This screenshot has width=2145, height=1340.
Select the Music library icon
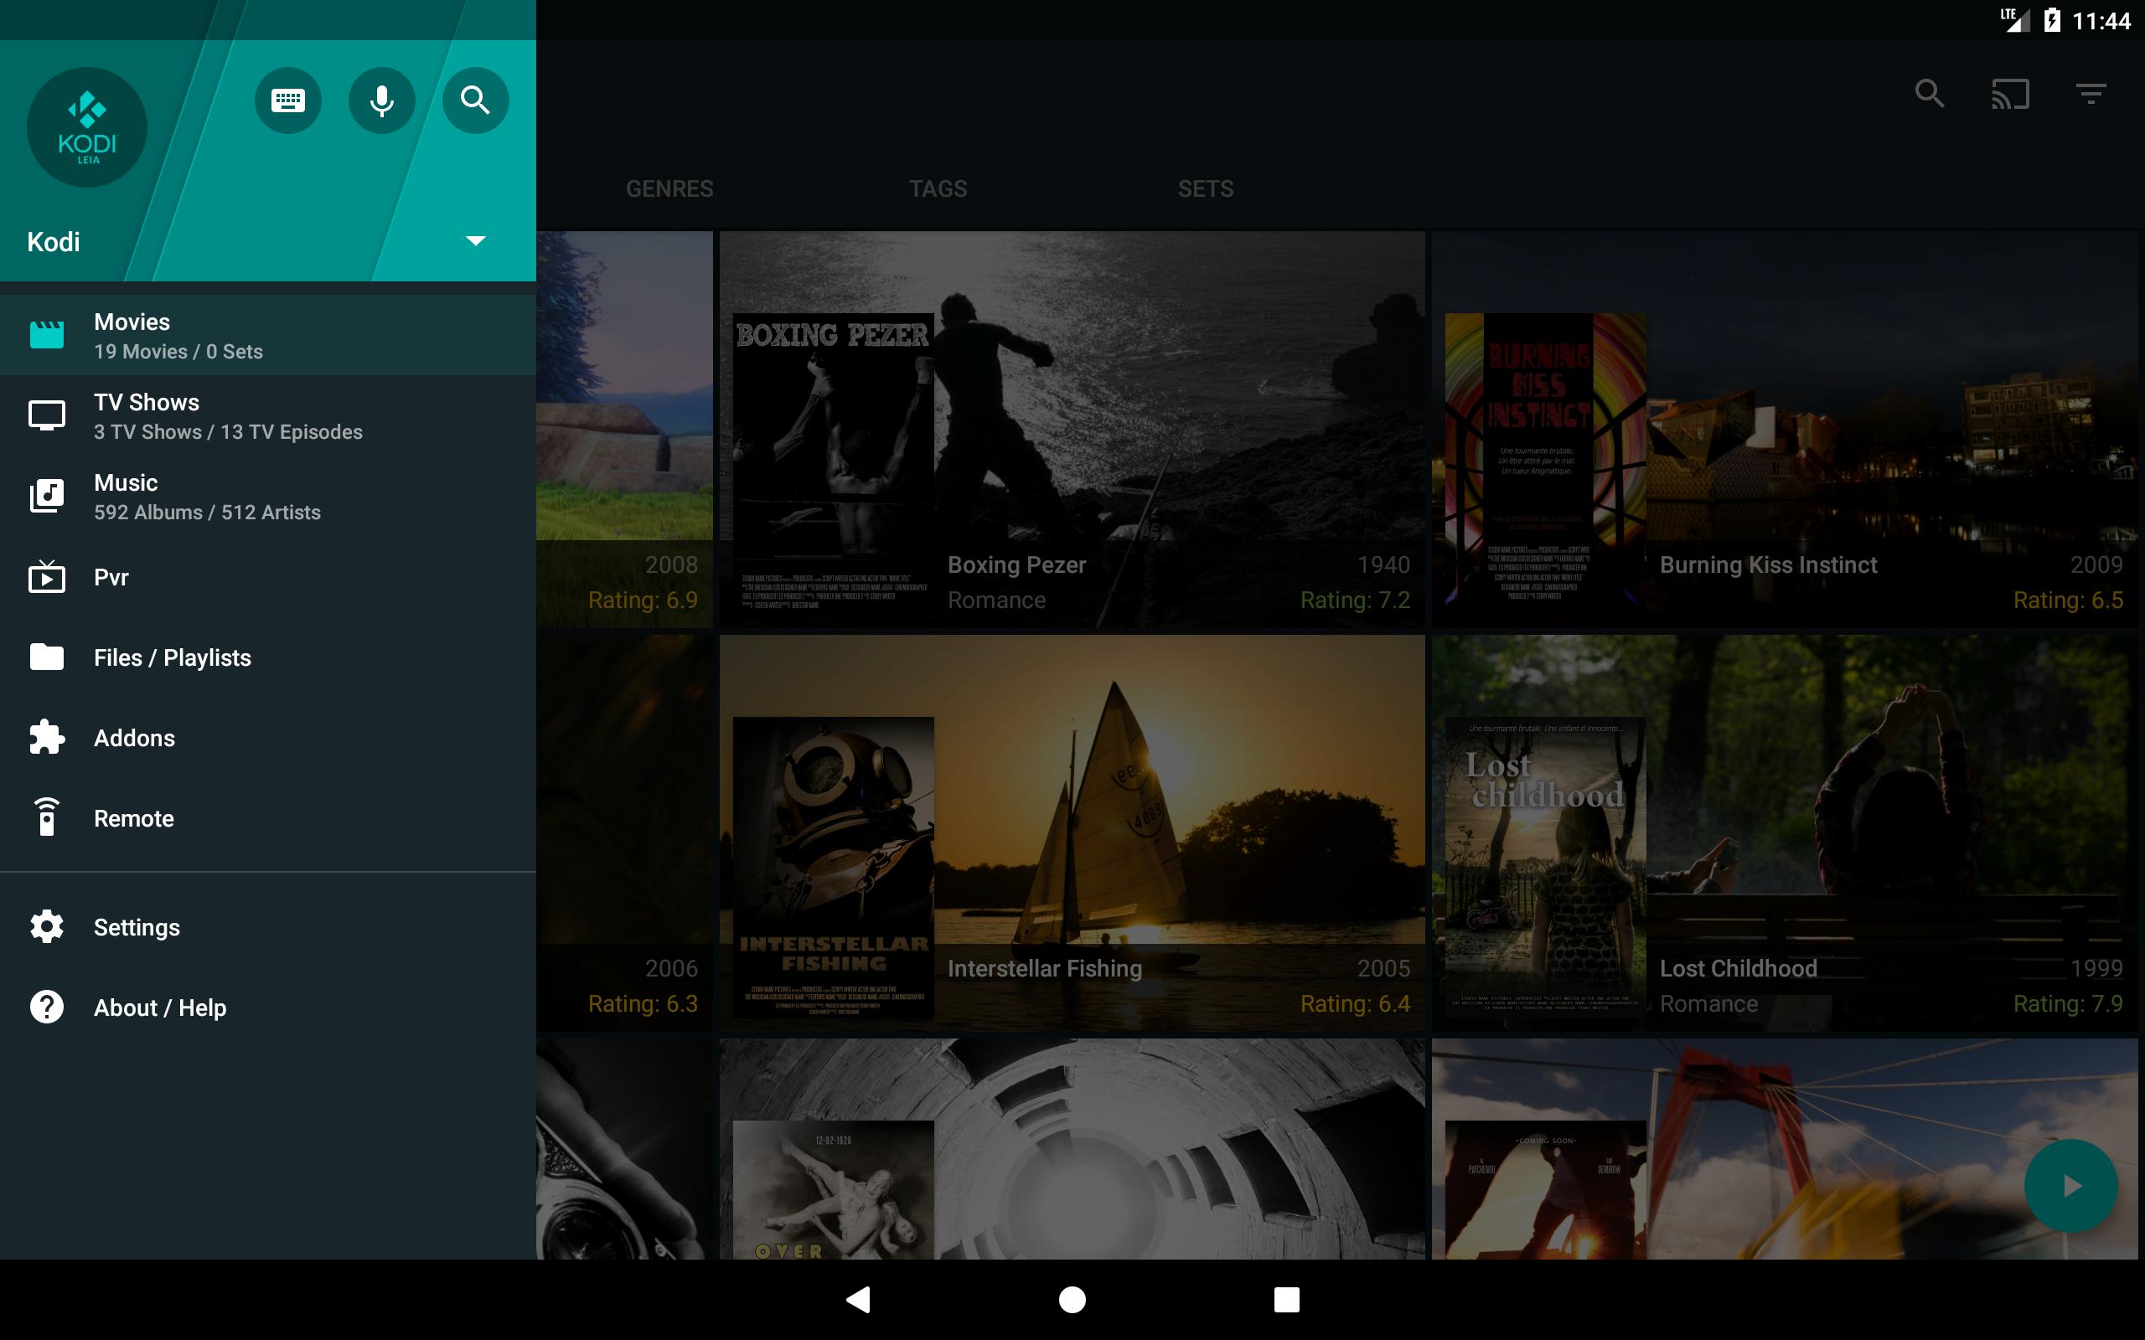click(47, 496)
